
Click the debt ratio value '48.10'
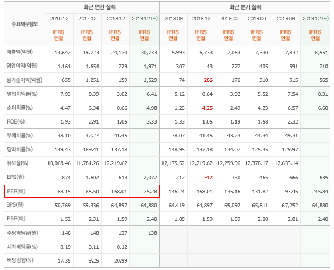pyautogui.click(x=64, y=136)
